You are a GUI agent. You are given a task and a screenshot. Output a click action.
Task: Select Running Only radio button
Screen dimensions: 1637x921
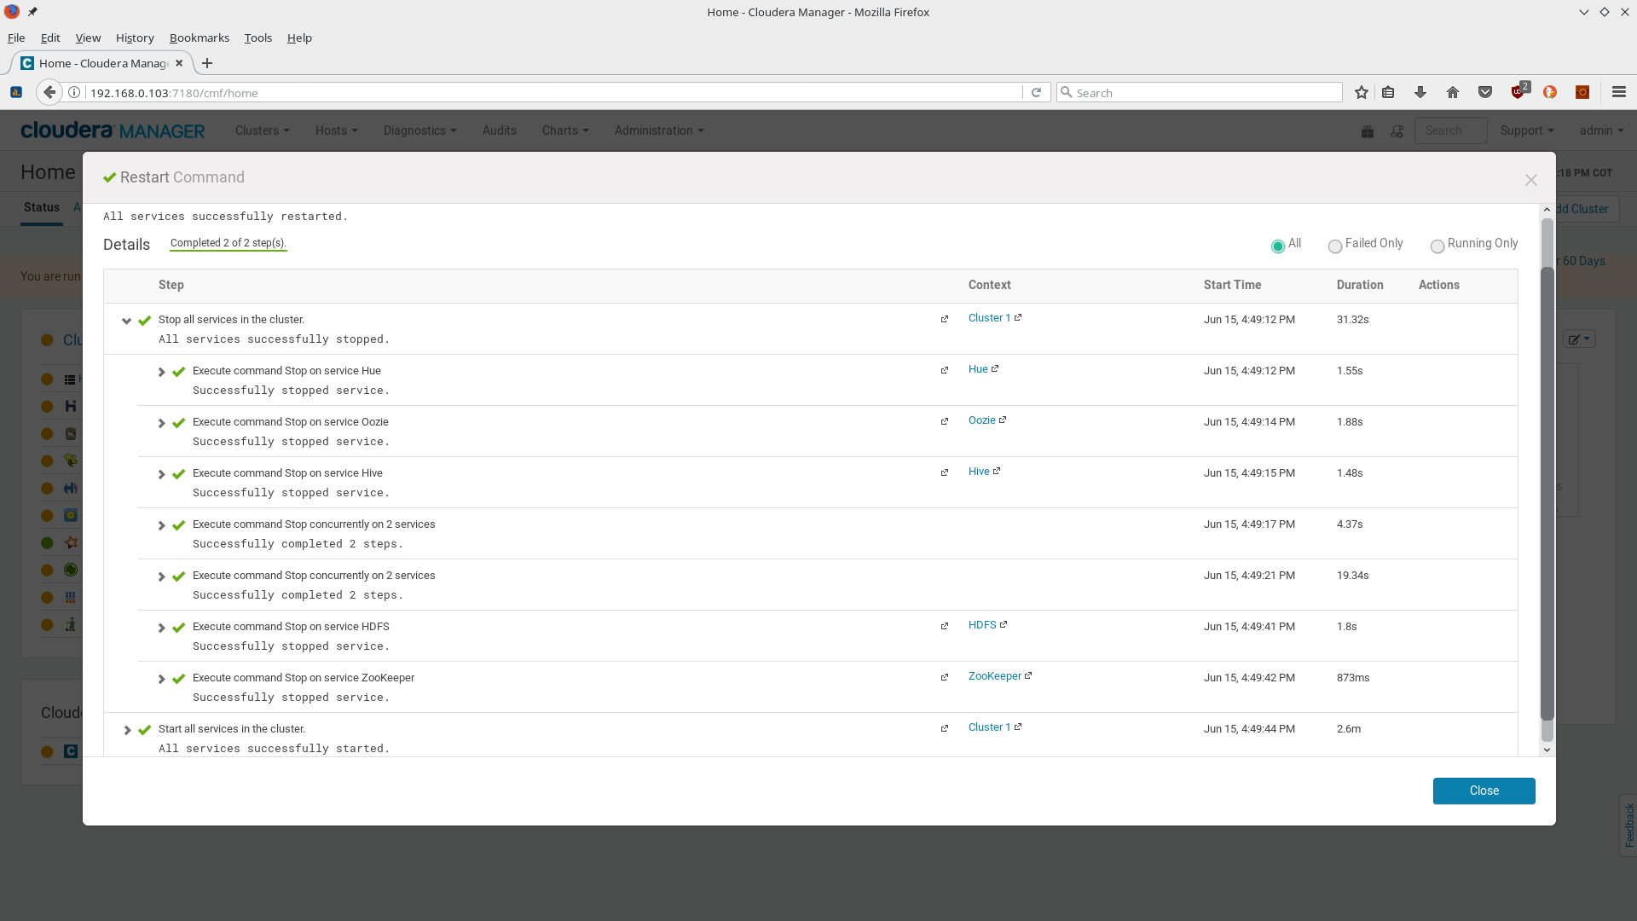coord(1437,246)
